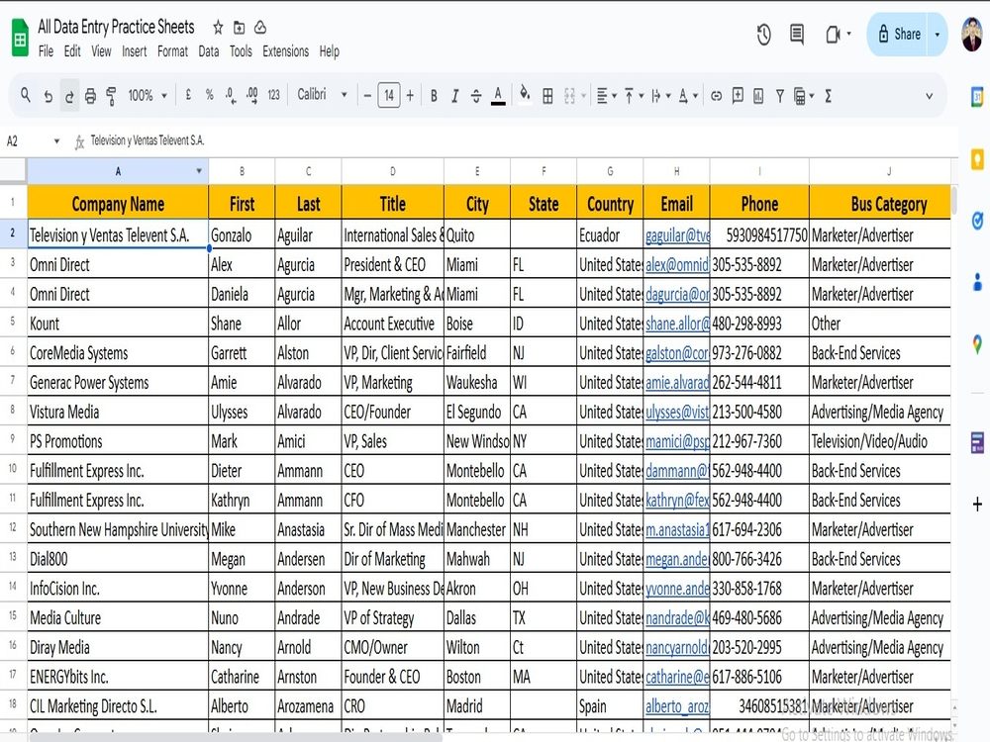Open version history clock icon
990x742 pixels.
764,34
